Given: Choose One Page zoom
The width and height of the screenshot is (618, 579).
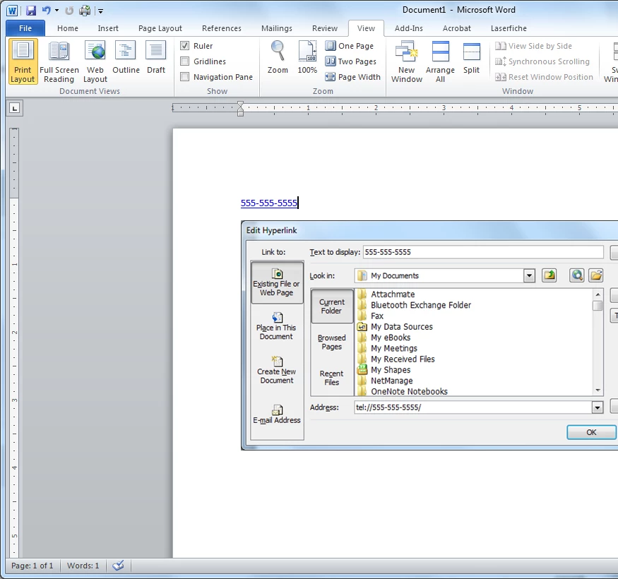Looking at the screenshot, I should 349,46.
